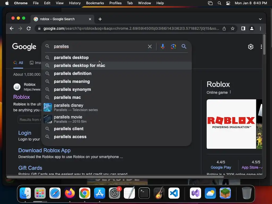The image size is (272, 204).
Task: Open the History menu
Action: click(75, 3)
